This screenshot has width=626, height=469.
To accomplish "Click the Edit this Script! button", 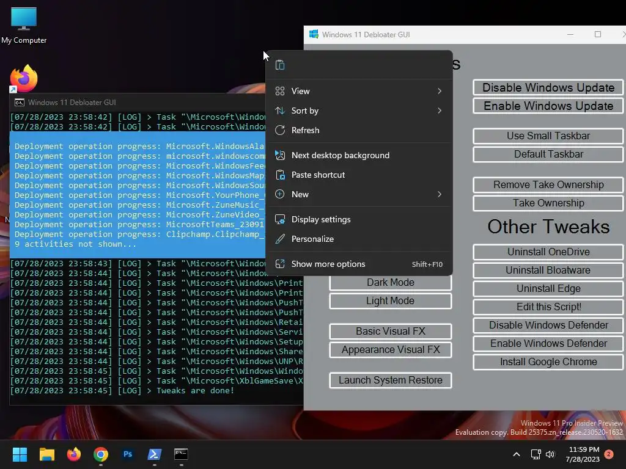I will tap(548, 307).
